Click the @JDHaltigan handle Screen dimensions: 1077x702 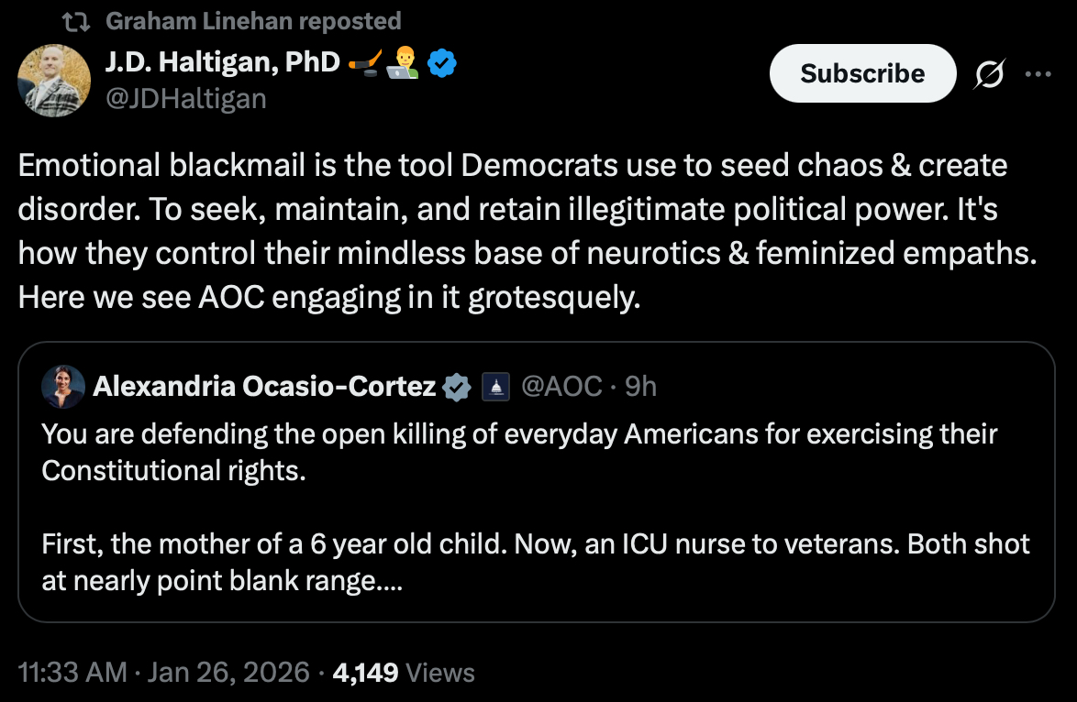point(186,98)
